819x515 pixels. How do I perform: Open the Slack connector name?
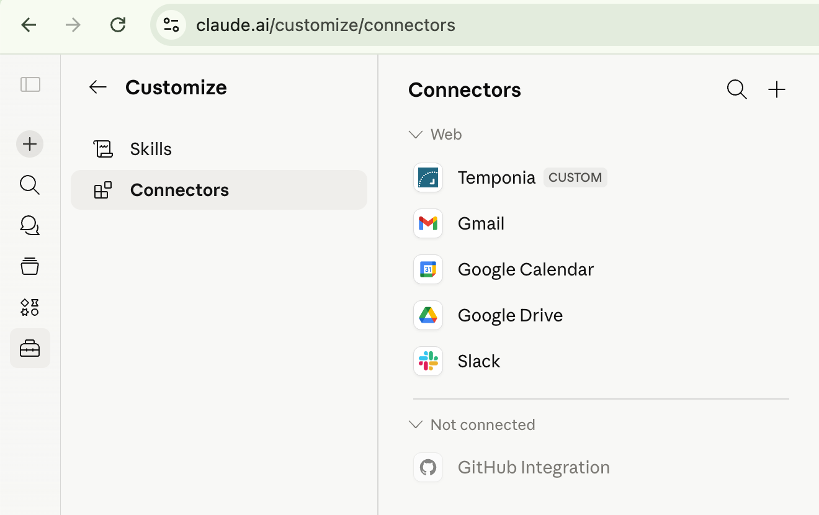[479, 362]
